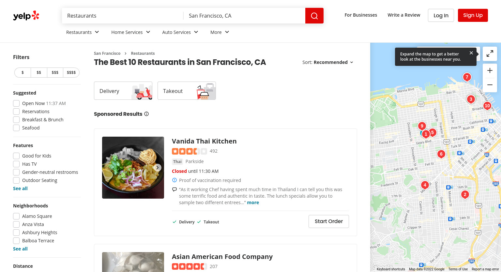
Task: Expand the More navigation dropdown
Action: pos(220,32)
